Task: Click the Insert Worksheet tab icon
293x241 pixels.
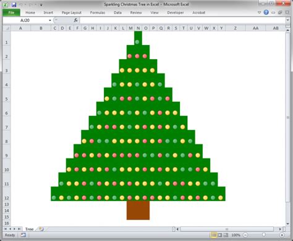Action: [x=41, y=229]
